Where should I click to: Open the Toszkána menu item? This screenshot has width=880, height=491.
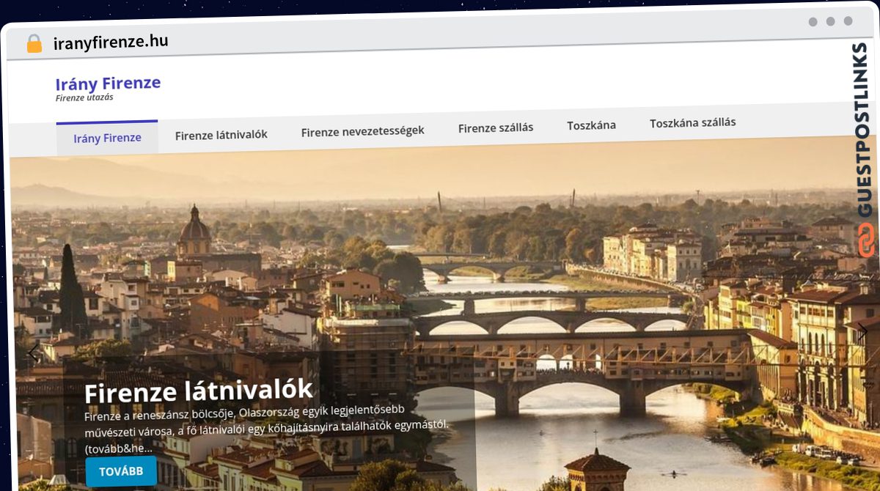pos(591,125)
